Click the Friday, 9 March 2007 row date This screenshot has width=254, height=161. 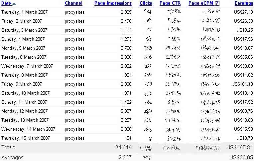22,84
